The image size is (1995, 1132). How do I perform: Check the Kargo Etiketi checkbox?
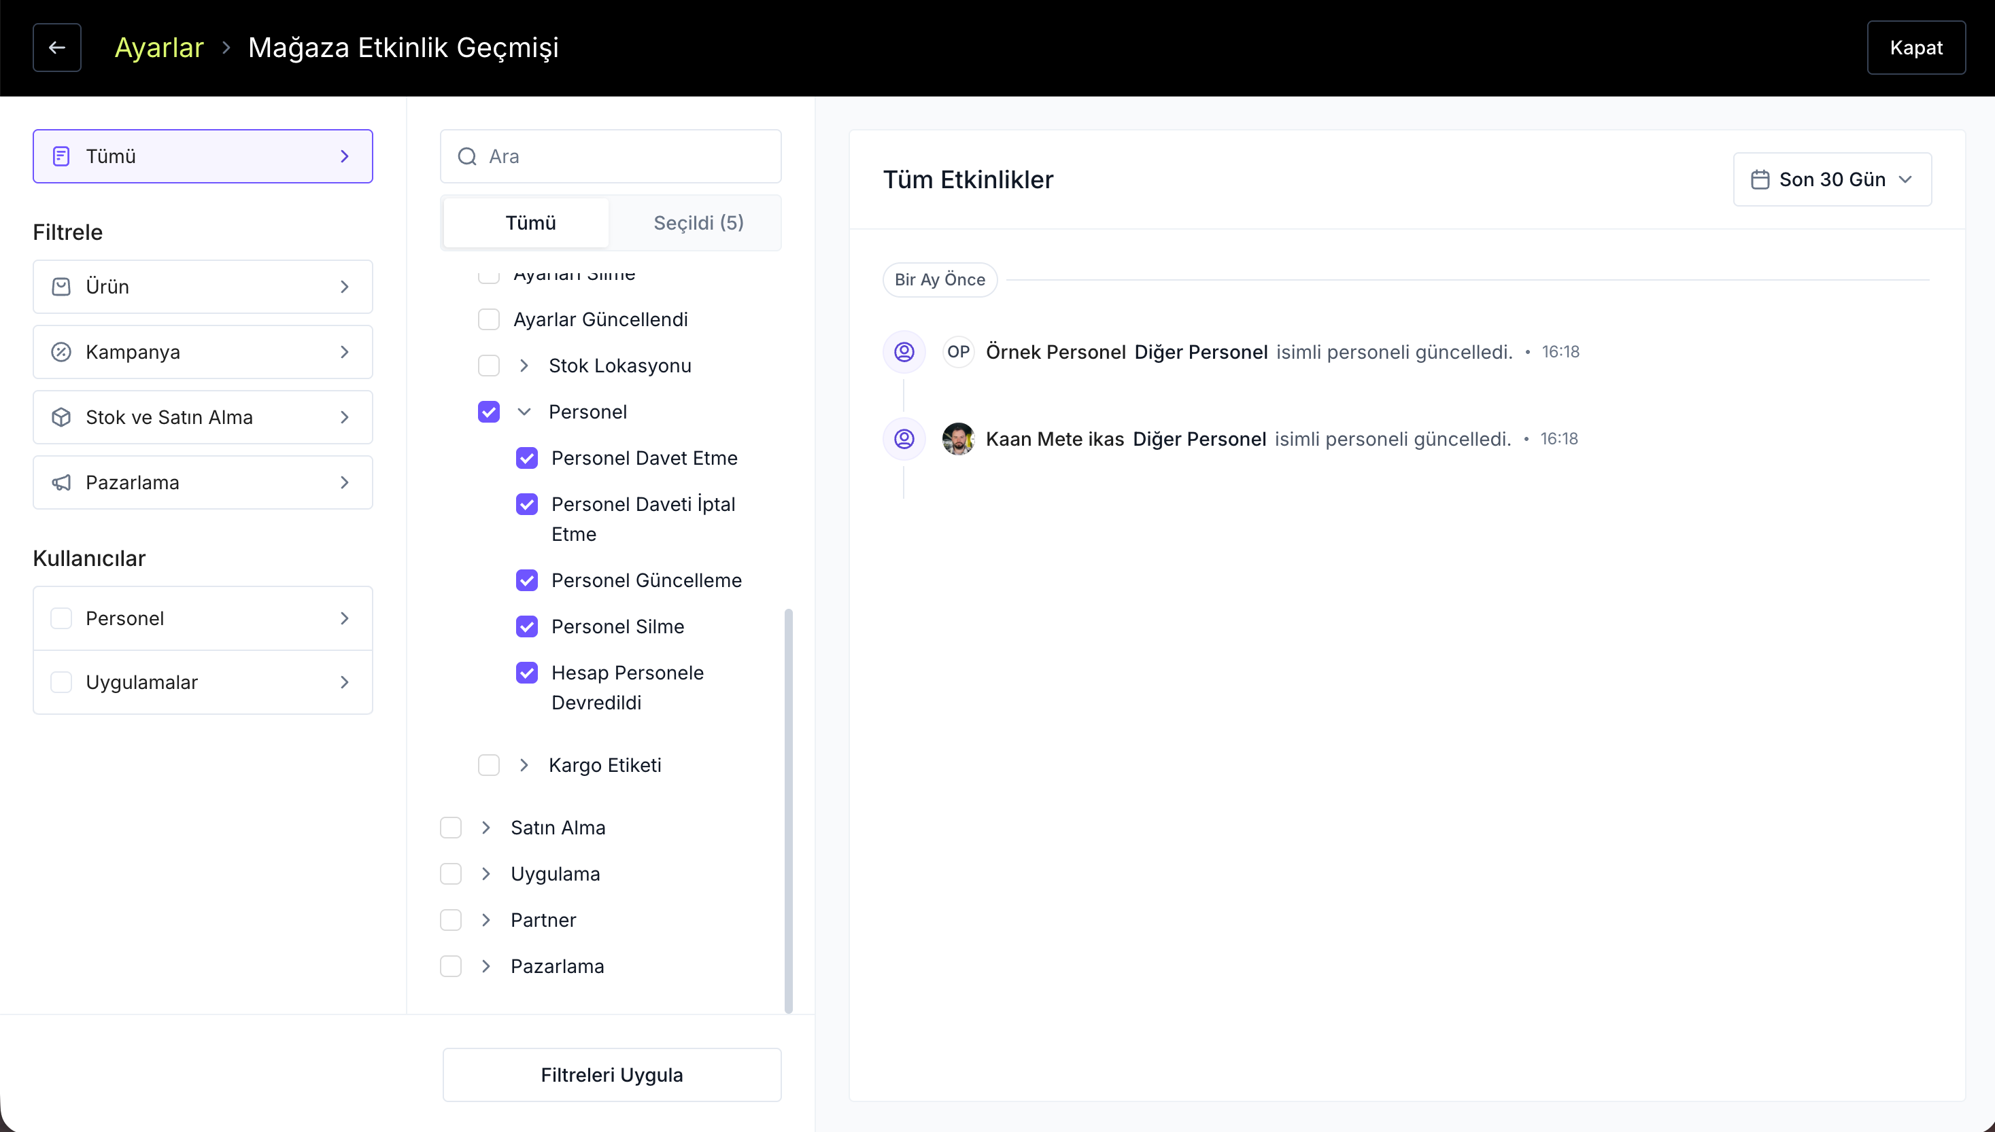click(x=488, y=765)
